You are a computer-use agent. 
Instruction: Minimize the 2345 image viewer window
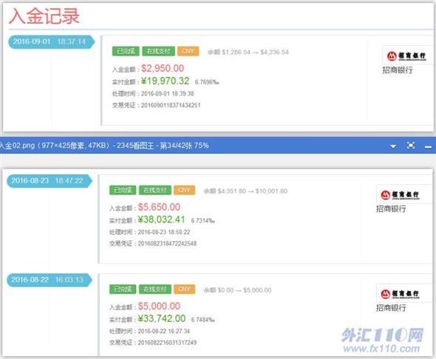tap(428, 147)
